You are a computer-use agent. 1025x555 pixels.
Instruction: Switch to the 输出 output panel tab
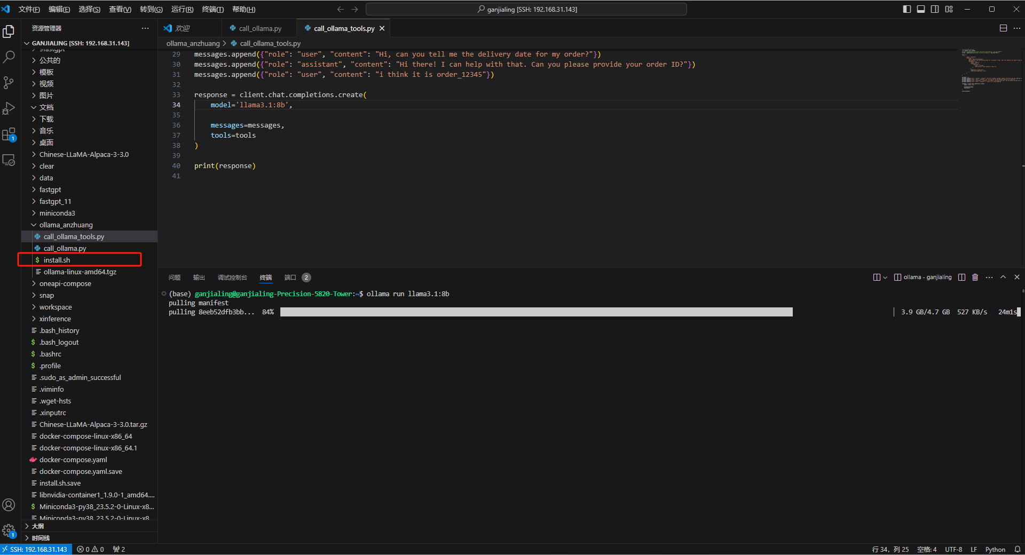199,277
